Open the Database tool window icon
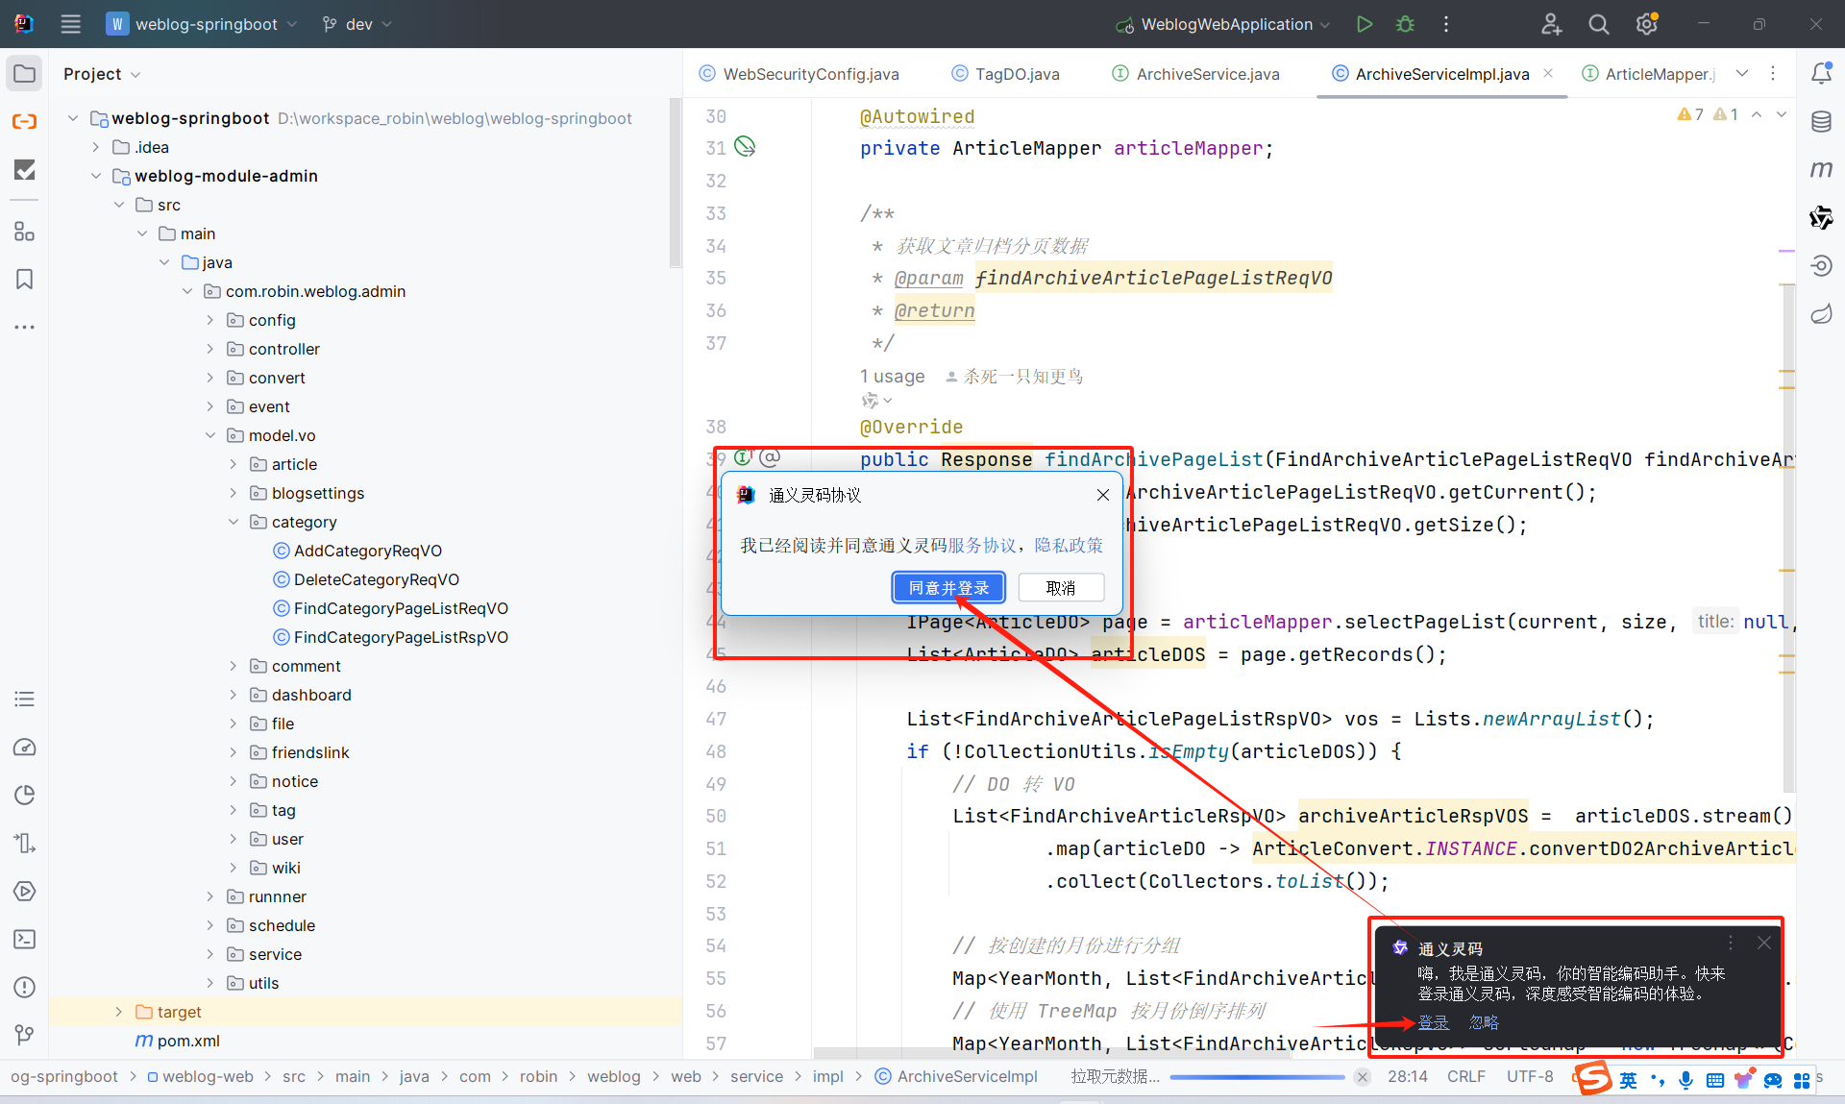The image size is (1845, 1104). [x=1821, y=122]
